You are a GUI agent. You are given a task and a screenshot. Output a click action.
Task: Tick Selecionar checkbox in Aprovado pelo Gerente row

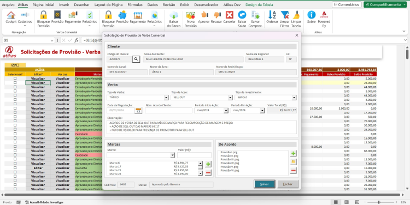pyautogui.click(x=15, y=83)
